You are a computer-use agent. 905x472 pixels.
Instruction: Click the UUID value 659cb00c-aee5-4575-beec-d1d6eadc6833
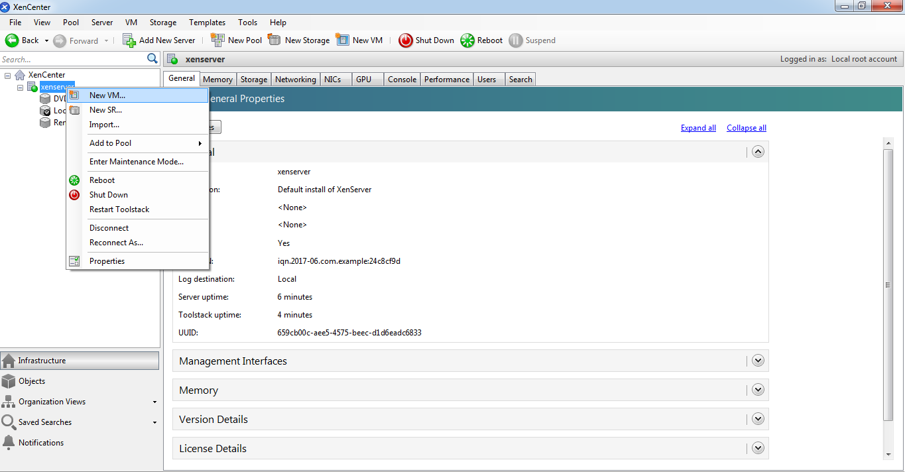point(349,333)
